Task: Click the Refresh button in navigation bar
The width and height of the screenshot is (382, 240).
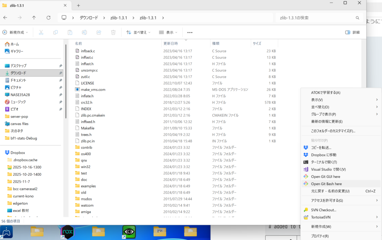Action: (x=48, y=18)
